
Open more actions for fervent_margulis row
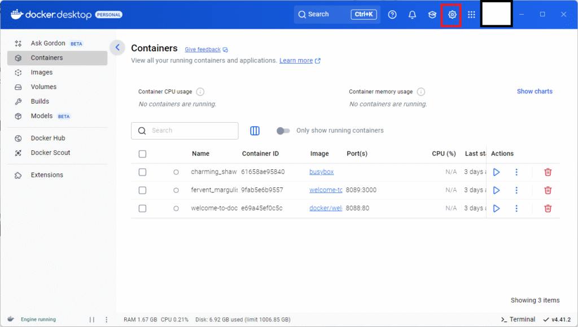pos(516,190)
